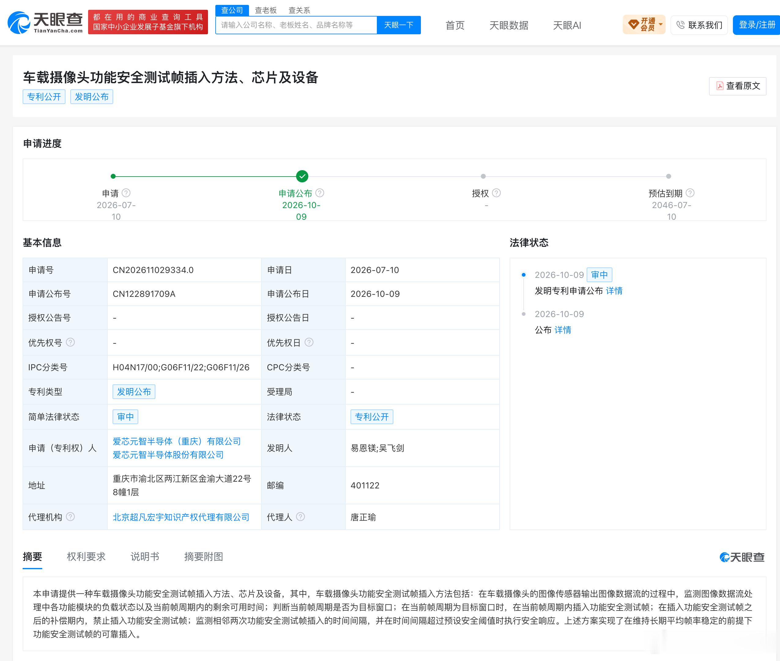The image size is (780, 661).
Task: Click the 专利公开 tag under title
Action: click(x=44, y=97)
